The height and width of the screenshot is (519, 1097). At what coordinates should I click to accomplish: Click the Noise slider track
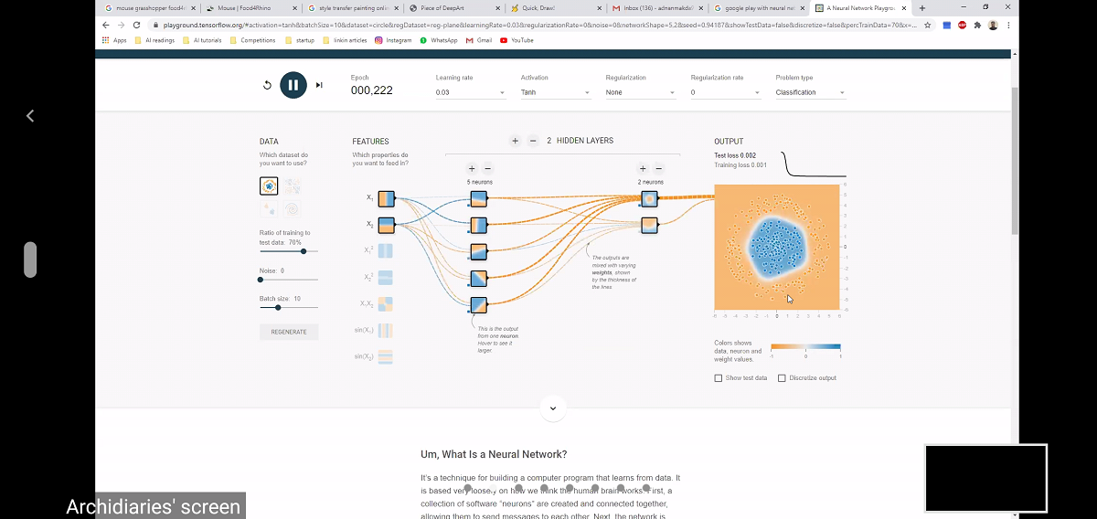[x=289, y=280]
